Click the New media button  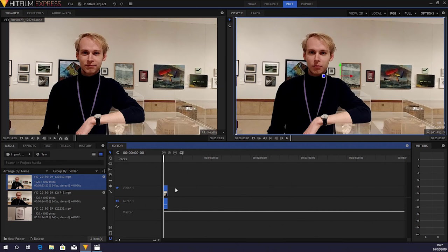pyautogui.click(x=42, y=154)
